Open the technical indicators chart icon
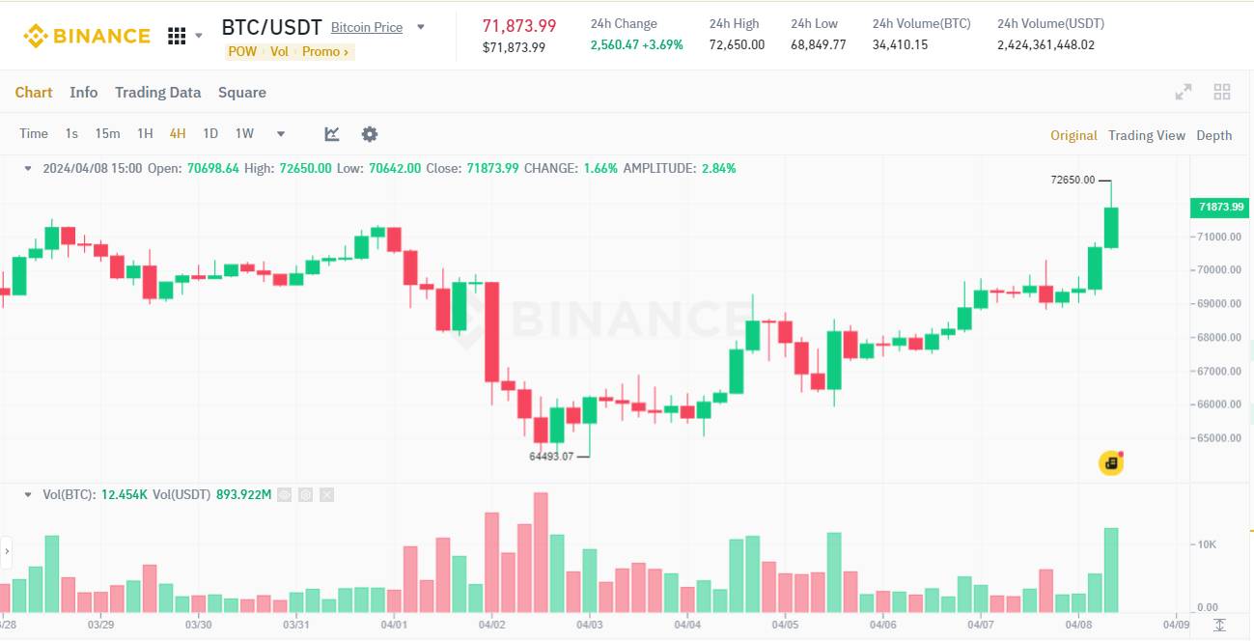1254x641 pixels. 332,134
